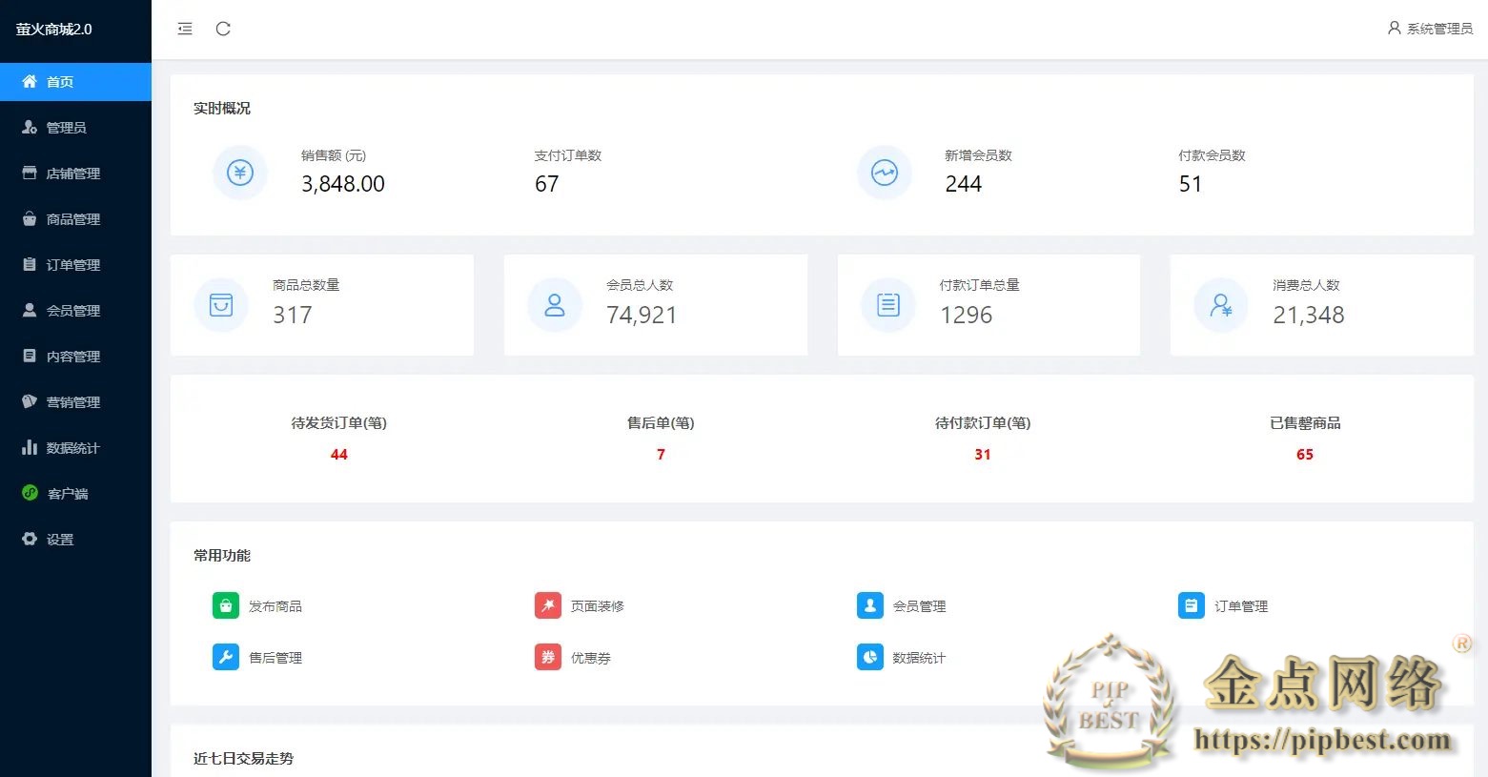
Task: Refresh the page using the toolbar refresh icon
Action: click(x=223, y=29)
